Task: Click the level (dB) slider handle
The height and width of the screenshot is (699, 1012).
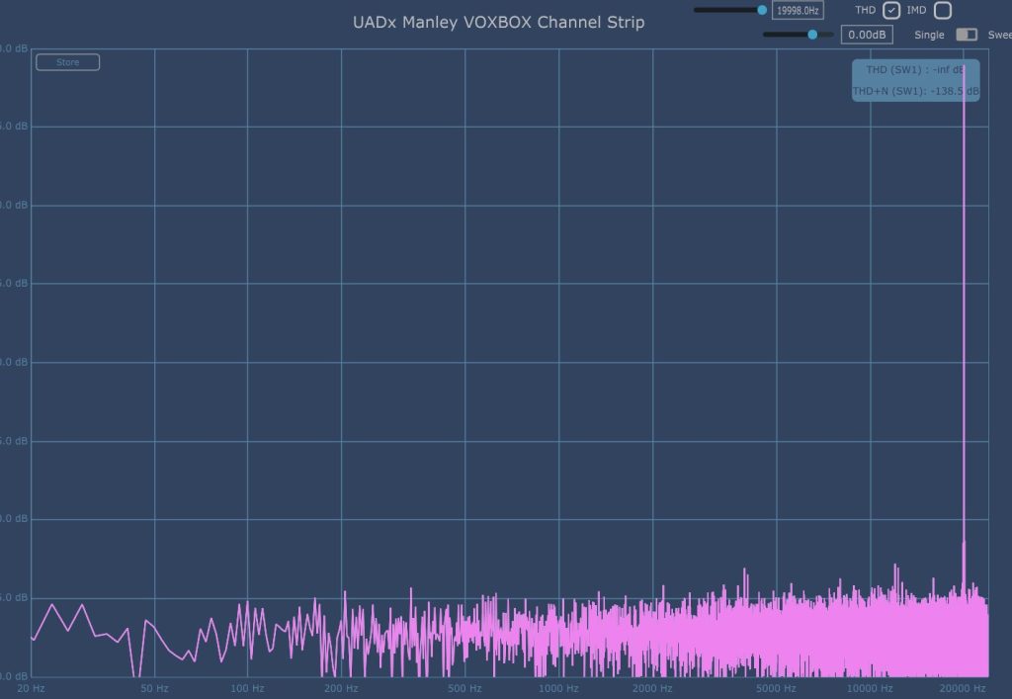Action: 812,35
